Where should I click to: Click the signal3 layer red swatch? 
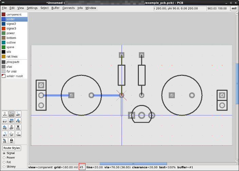coord(3,28)
